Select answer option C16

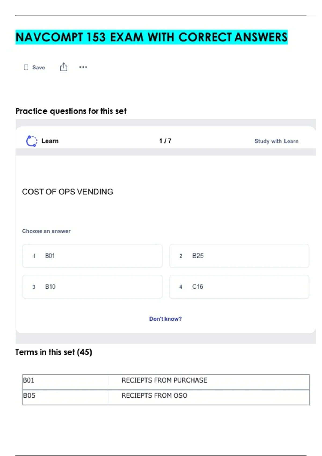click(x=239, y=287)
